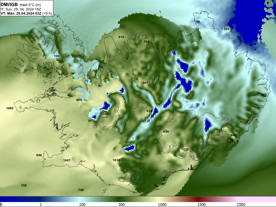Screen dimensions: 276x207
Task: Click the map value 1007
Action: (x=67, y=160)
